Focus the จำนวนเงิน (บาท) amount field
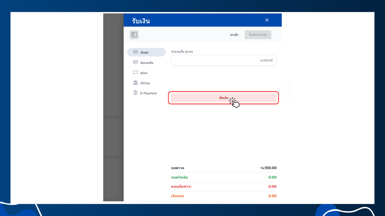This screenshot has height=216, width=385. [x=224, y=60]
